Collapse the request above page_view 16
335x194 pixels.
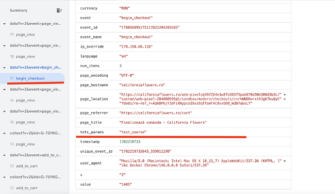click(4, 90)
